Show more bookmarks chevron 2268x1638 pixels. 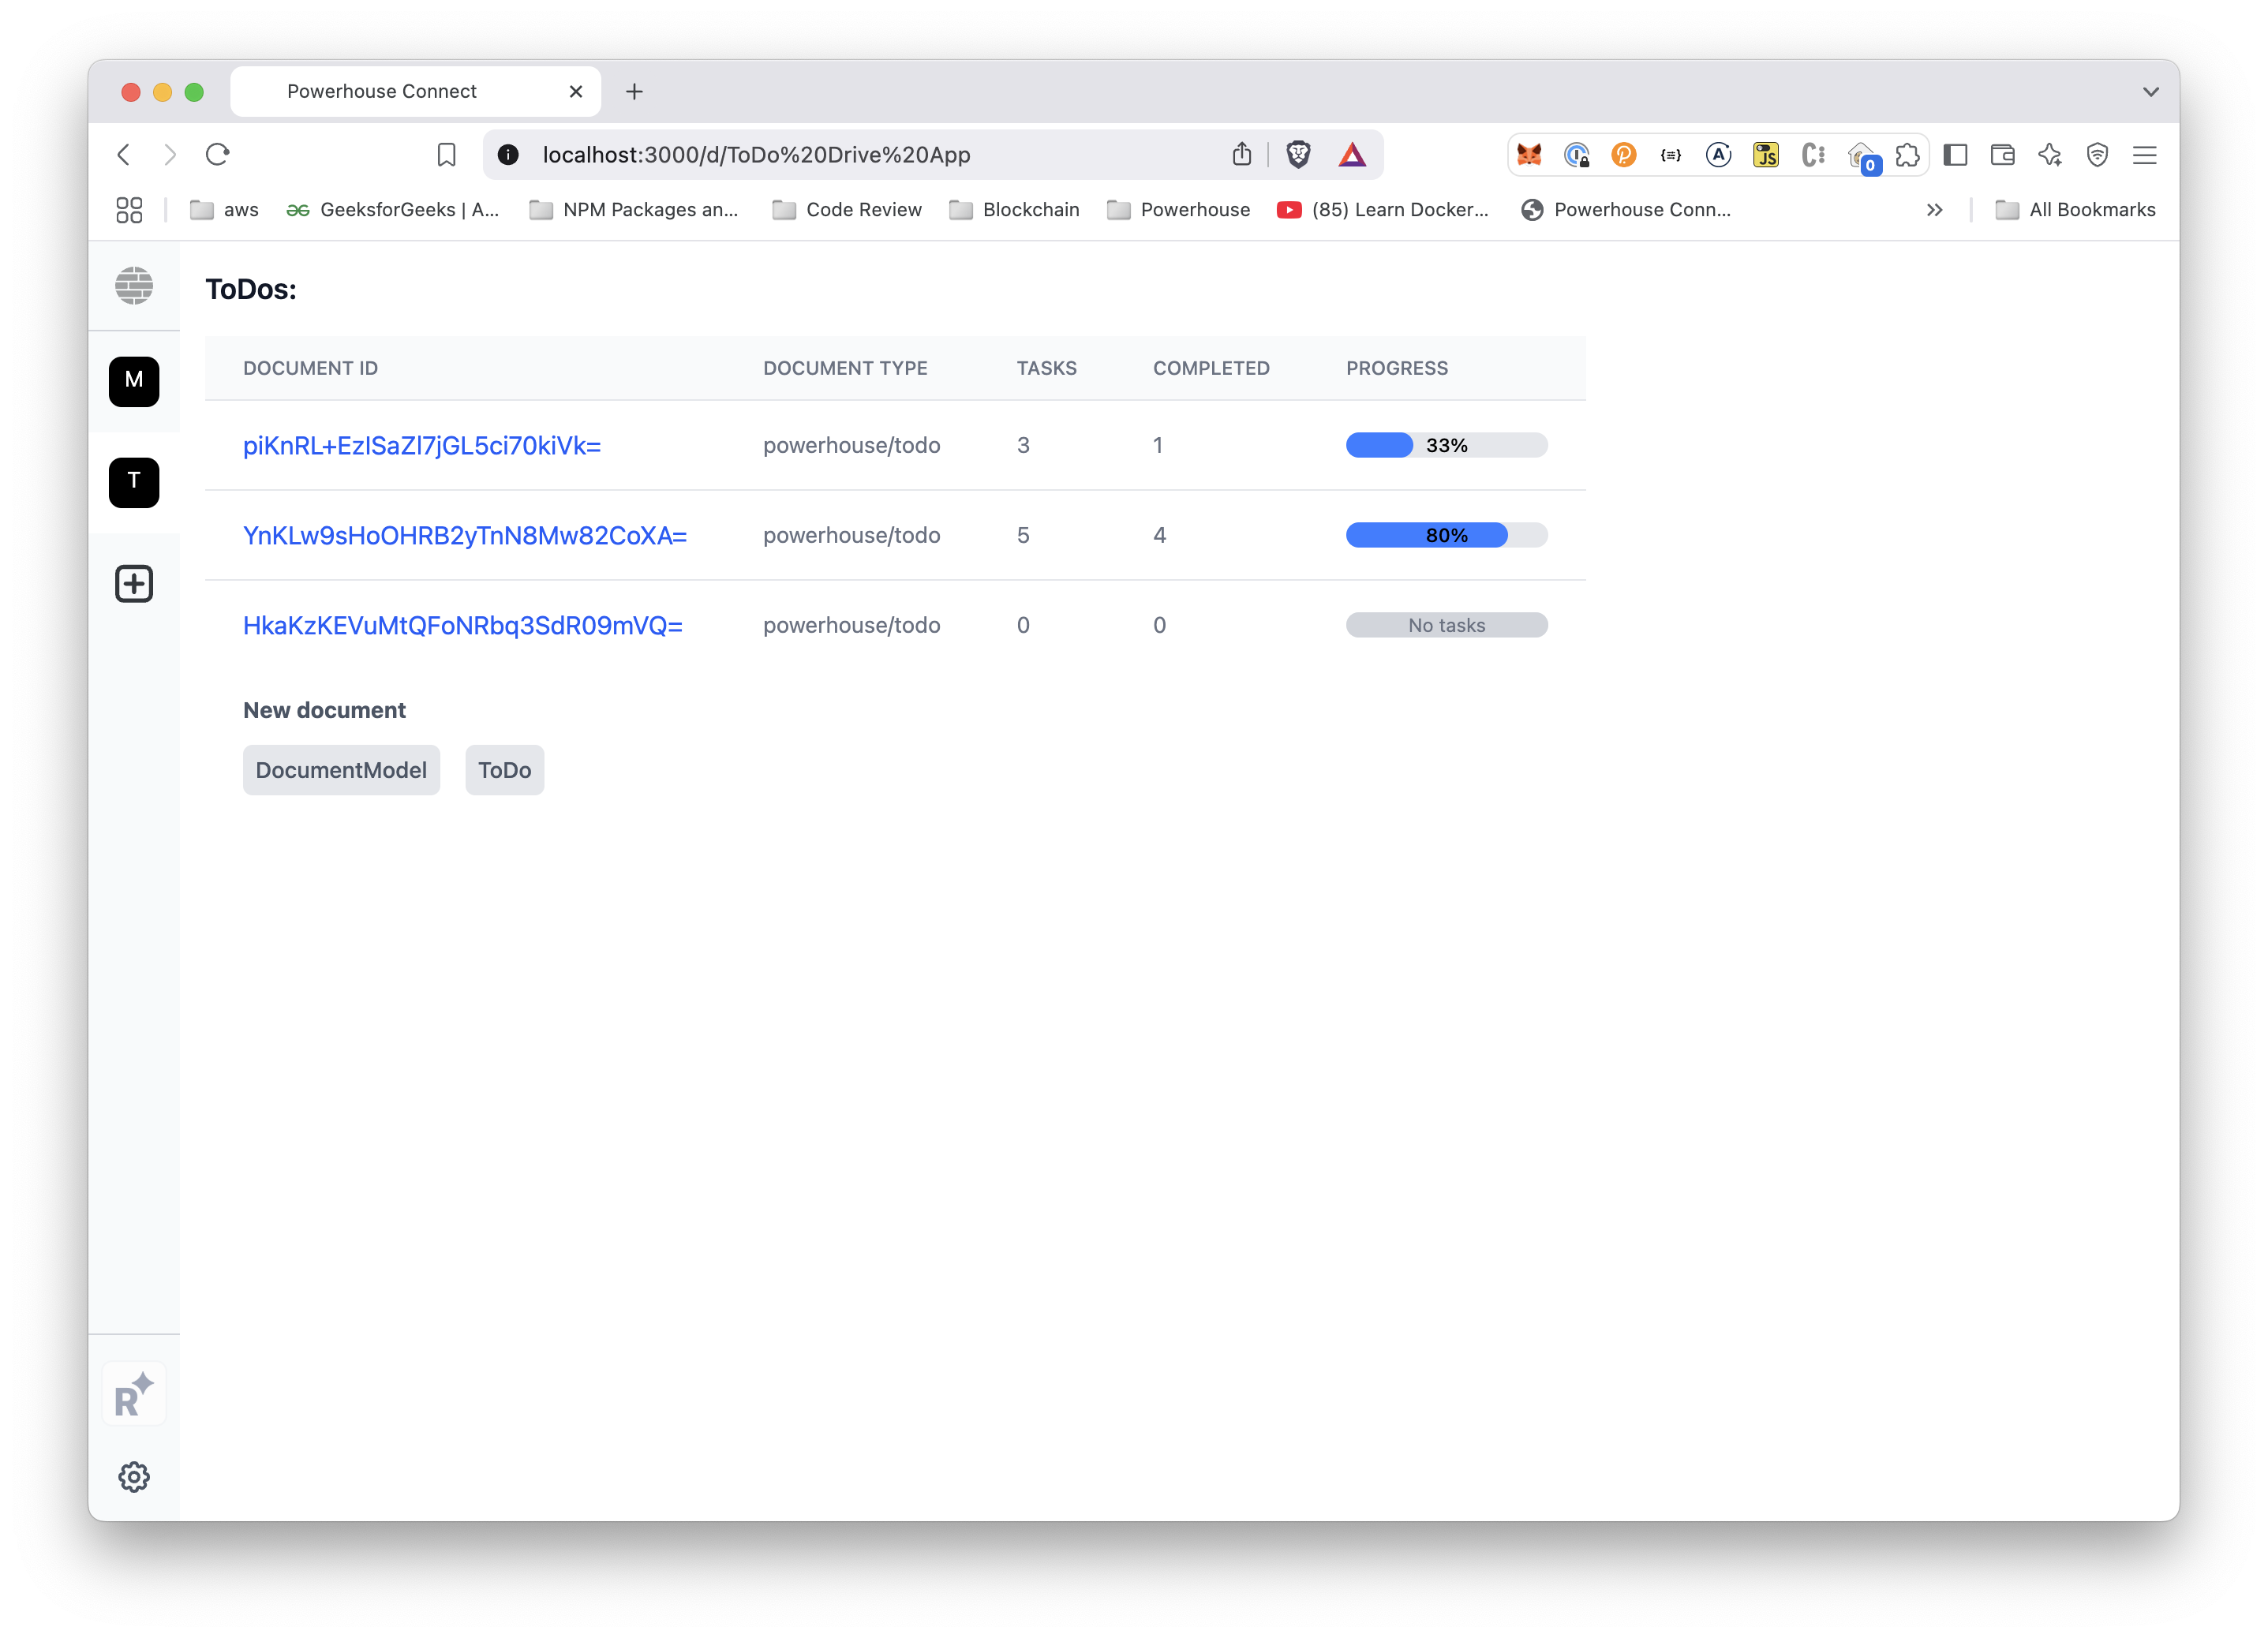tap(1934, 210)
